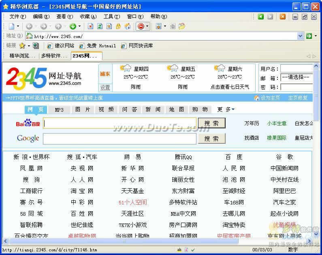322x255 pixels.
Task: Open the new page dropdown arrow
Action: pos(18,26)
